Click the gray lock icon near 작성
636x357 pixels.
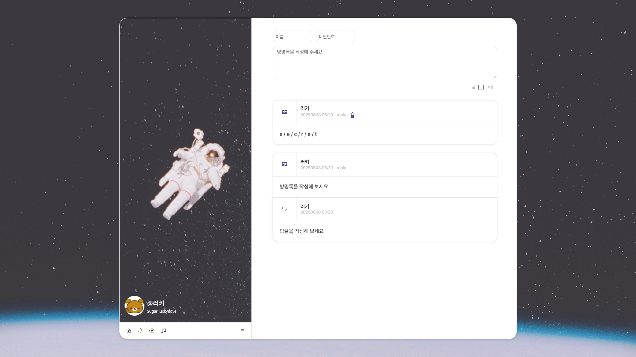[474, 87]
